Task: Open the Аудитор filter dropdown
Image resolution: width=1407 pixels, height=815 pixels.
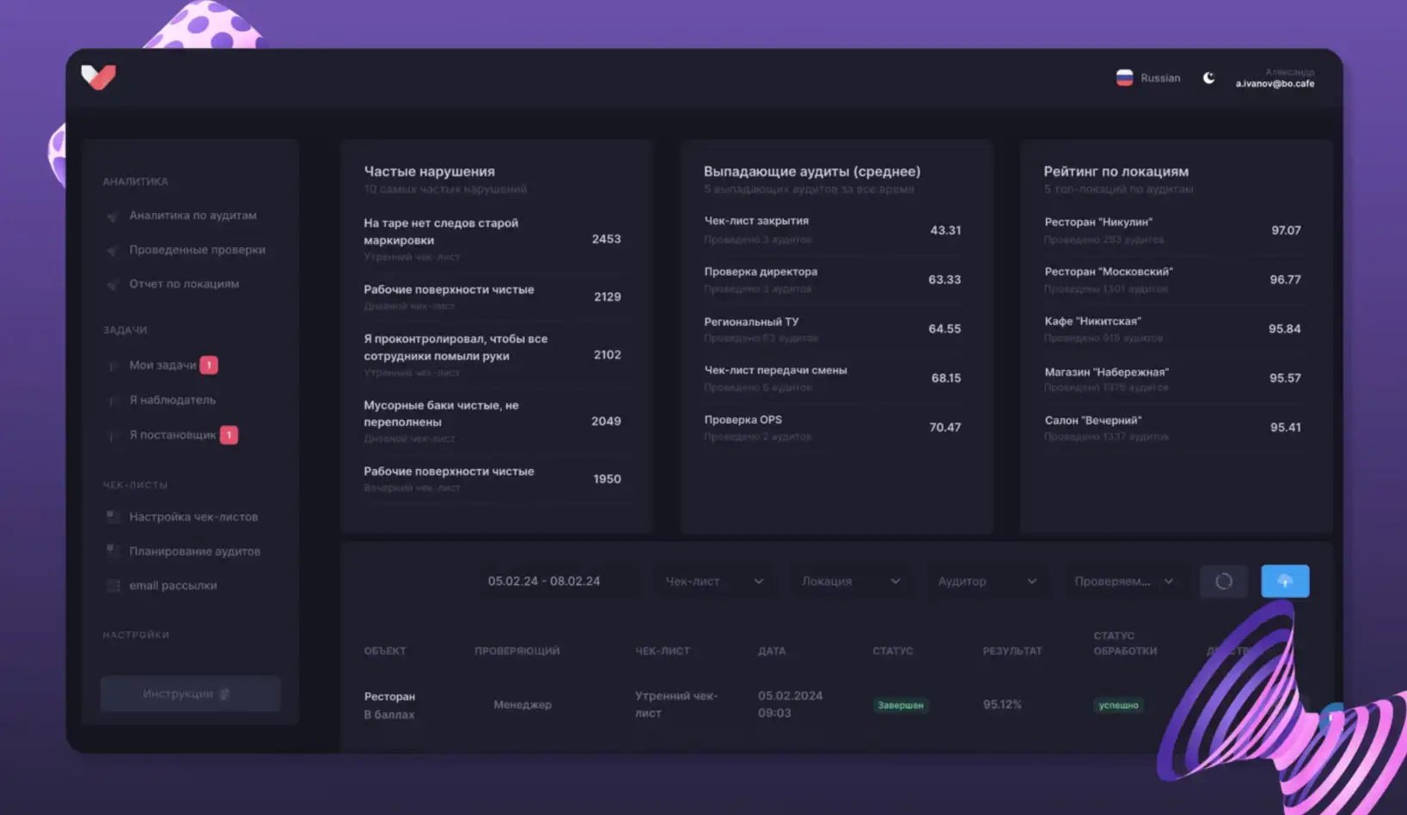Action: click(988, 581)
